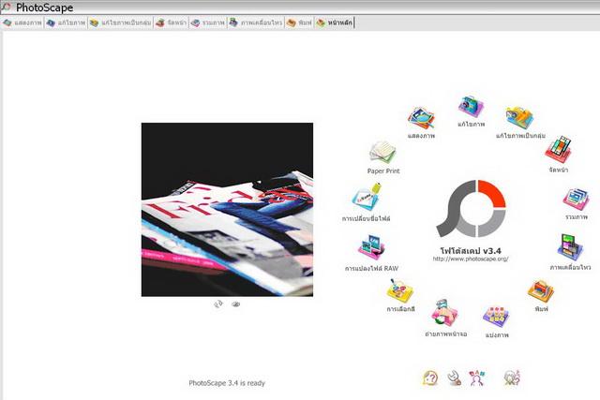Switch to the แก้ไขภาพ tab

(66, 22)
